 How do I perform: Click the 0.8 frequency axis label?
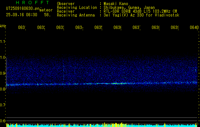point(3,89)
